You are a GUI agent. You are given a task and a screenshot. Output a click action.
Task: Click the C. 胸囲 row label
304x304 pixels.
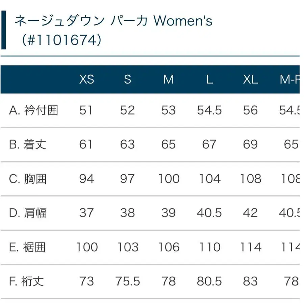(x=28, y=179)
